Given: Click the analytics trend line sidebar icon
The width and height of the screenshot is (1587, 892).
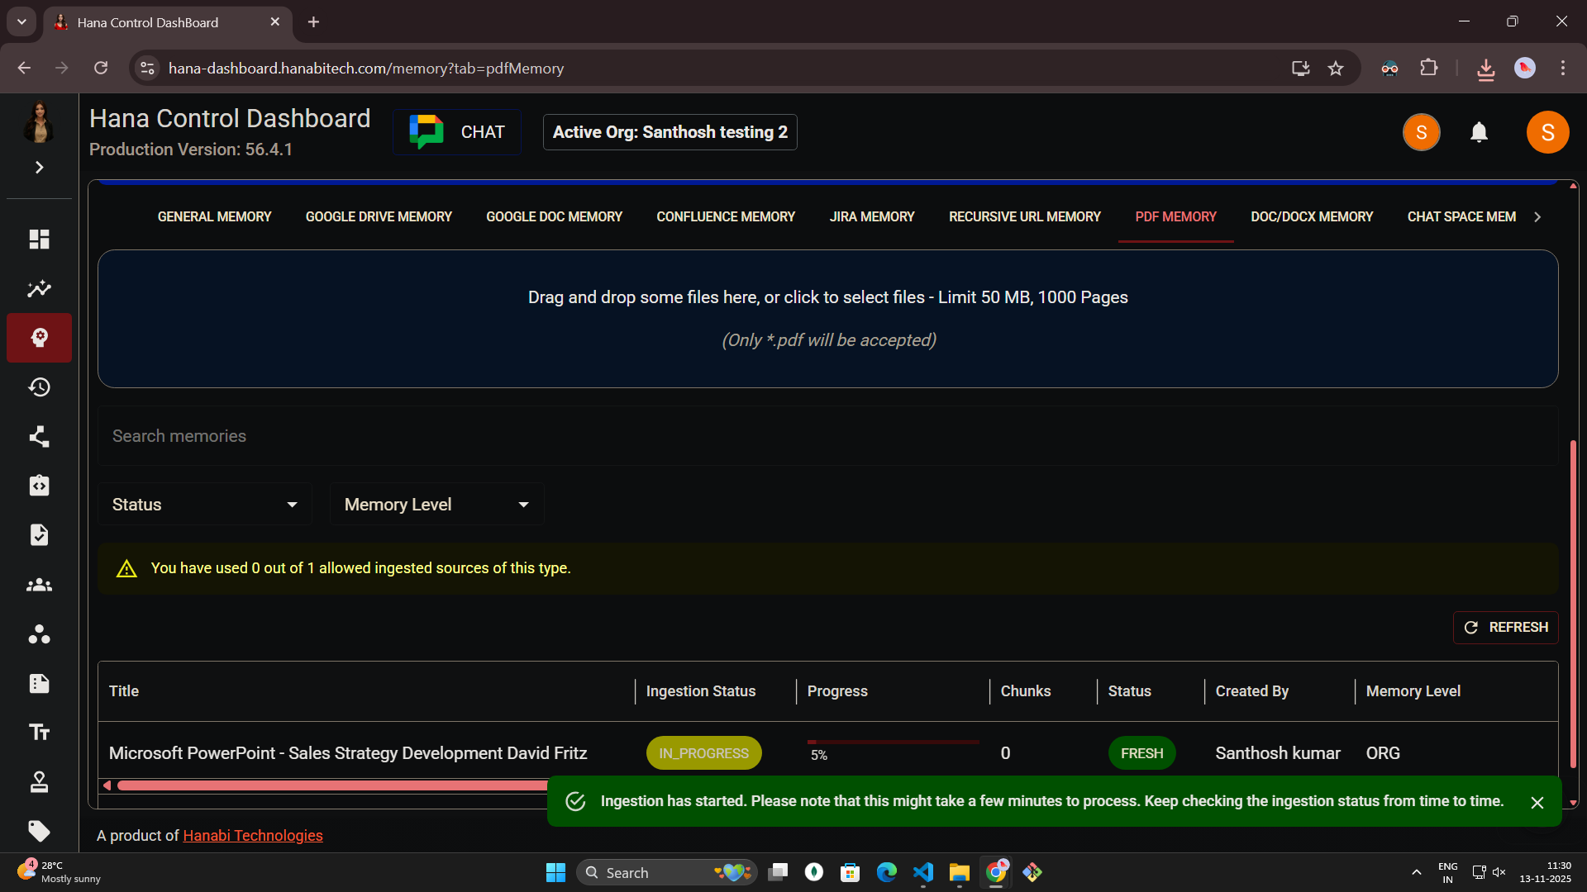Looking at the screenshot, I should tap(39, 289).
